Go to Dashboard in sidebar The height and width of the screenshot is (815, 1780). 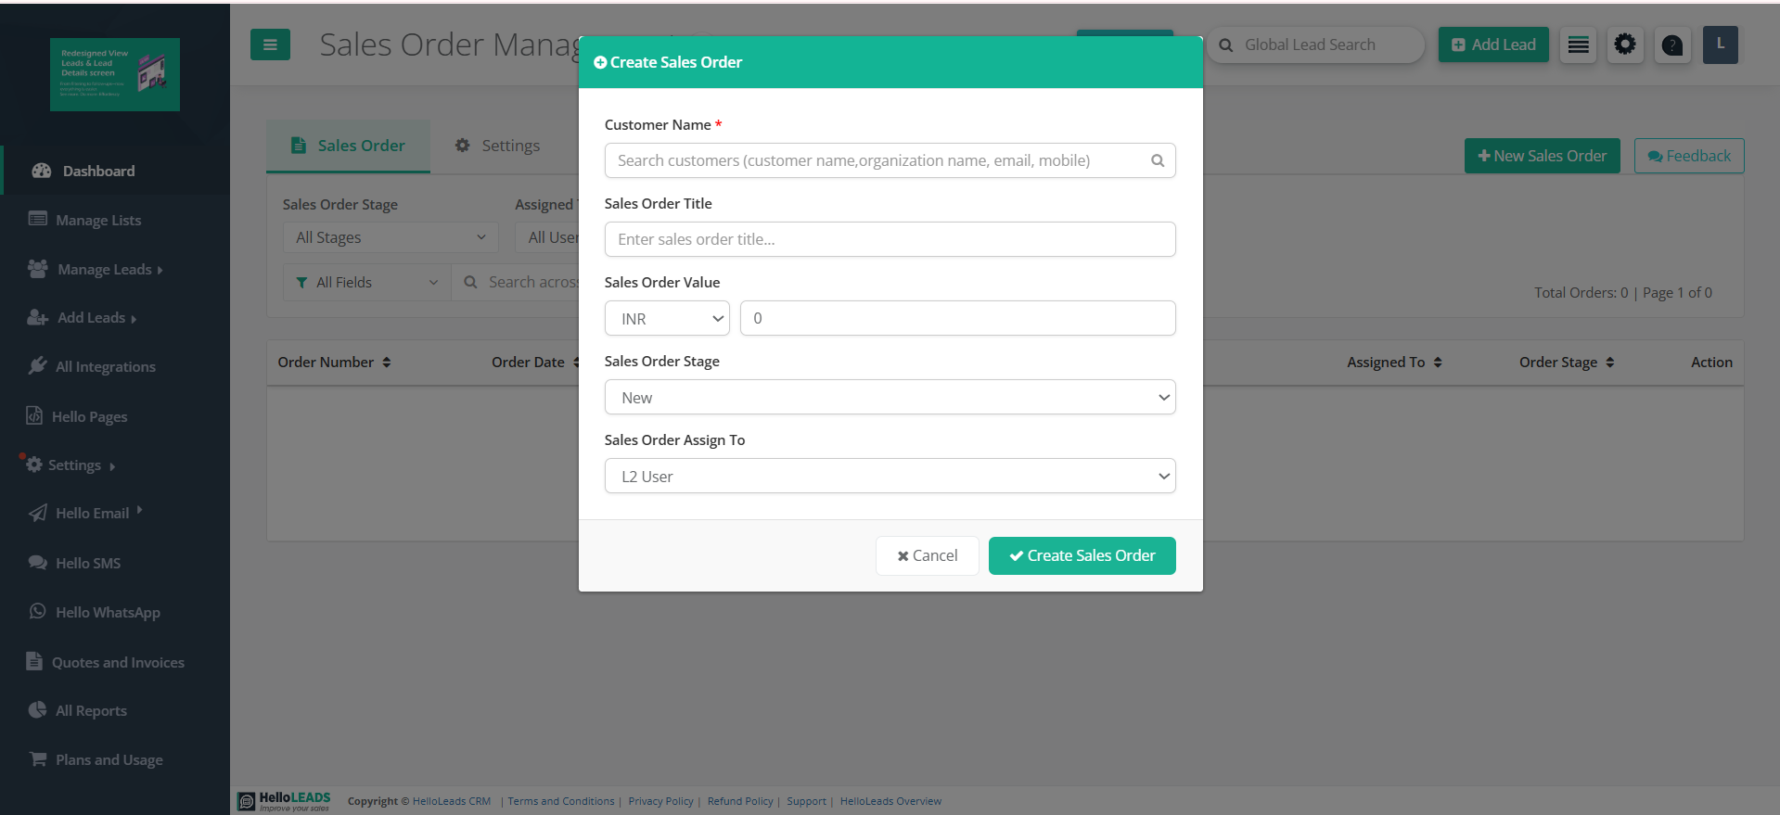tap(98, 171)
